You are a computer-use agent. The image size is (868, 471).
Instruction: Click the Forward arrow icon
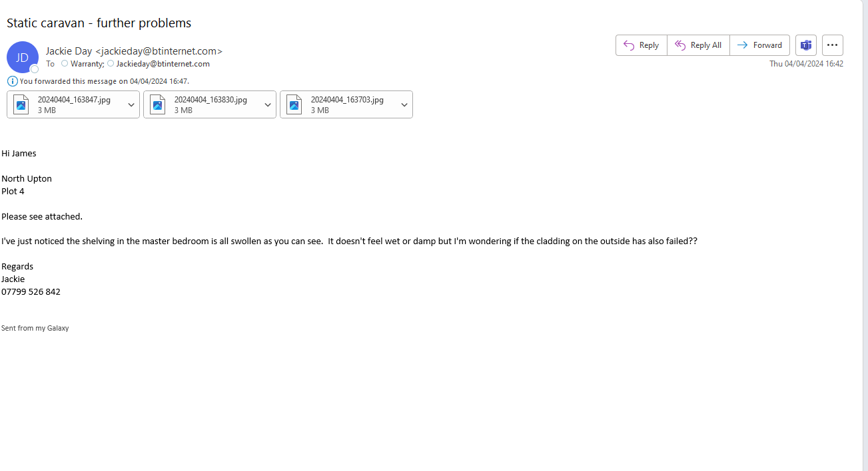click(x=742, y=45)
